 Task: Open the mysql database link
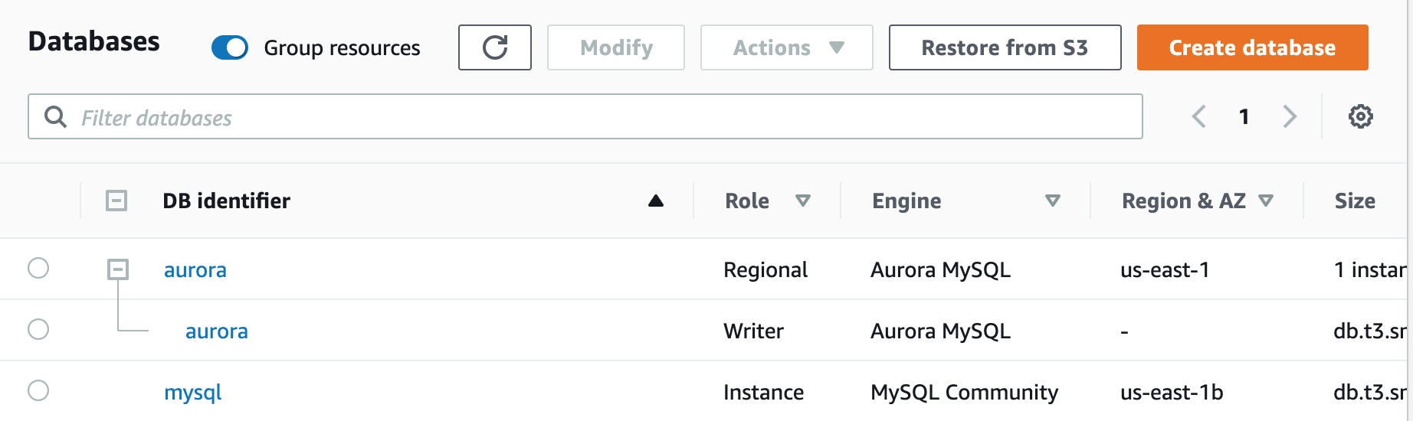[x=193, y=393]
